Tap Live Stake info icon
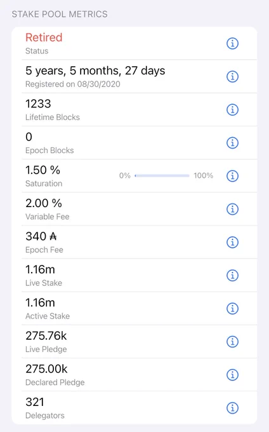 [232, 275]
